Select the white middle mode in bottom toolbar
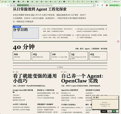 (x=109, y=111)
